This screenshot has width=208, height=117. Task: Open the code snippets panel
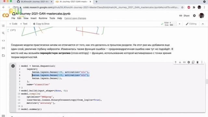point(3,41)
